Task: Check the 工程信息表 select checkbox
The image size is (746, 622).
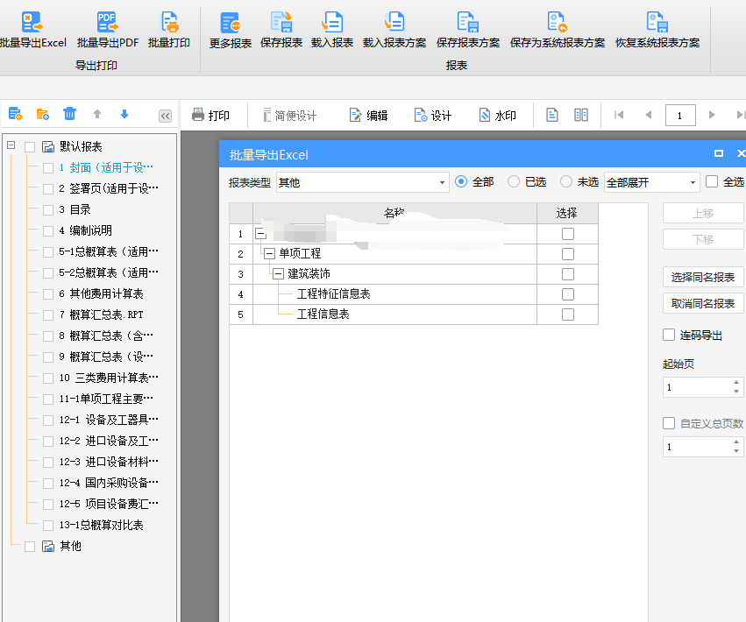Action: click(567, 315)
